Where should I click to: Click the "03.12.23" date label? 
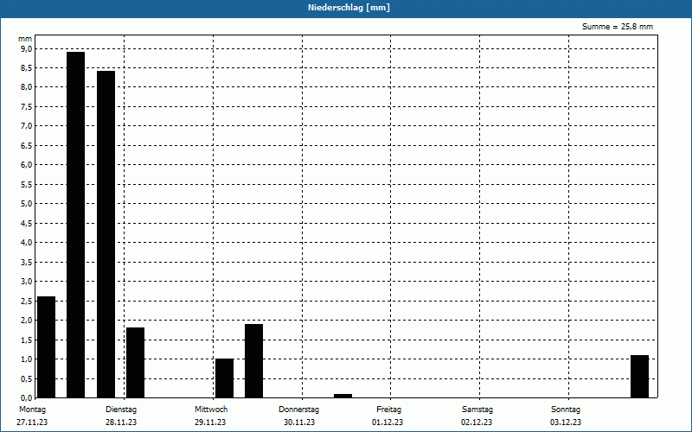click(566, 422)
